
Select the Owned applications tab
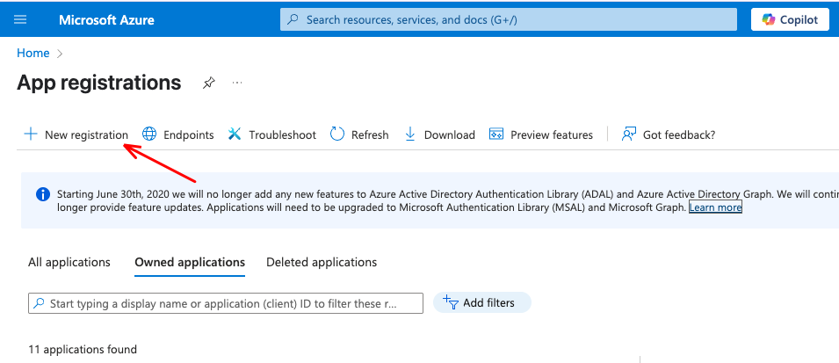coord(190,262)
